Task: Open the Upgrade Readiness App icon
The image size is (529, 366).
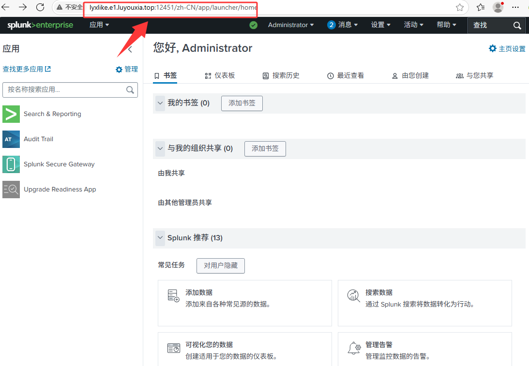Action: 11,190
